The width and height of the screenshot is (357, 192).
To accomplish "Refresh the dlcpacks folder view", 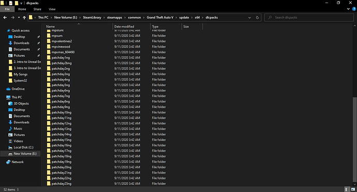I will click(257, 18).
